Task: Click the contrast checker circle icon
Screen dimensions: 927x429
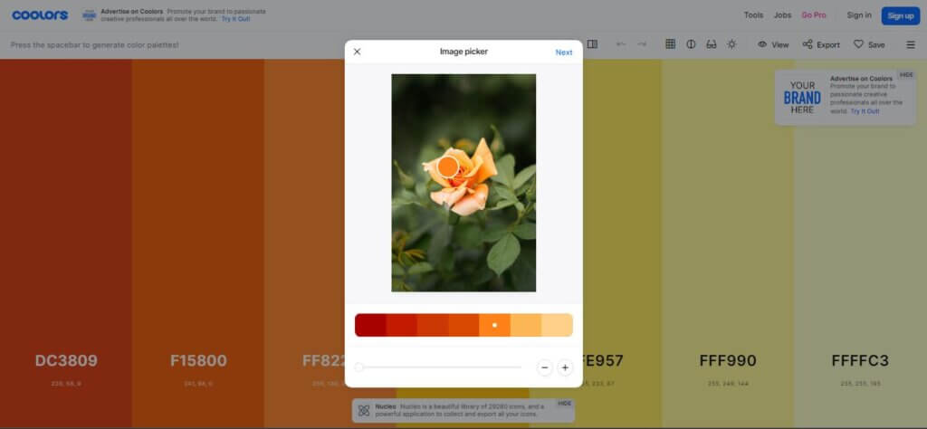Action: click(691, 44)
